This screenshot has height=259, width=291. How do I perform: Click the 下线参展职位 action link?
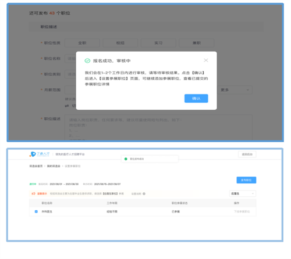click(x=242, y=211)
